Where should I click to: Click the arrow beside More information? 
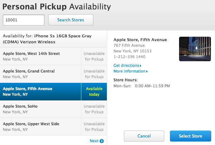pyautogui.click(x=147, y=71)
